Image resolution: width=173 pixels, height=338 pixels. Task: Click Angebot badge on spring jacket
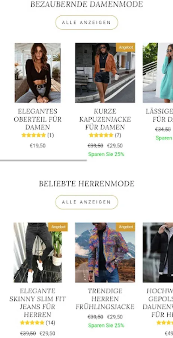pyautogui.click(x=125, y=227)
